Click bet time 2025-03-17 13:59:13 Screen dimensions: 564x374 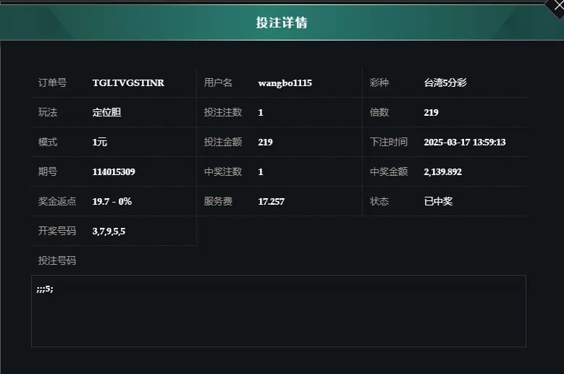pos(465,143)
